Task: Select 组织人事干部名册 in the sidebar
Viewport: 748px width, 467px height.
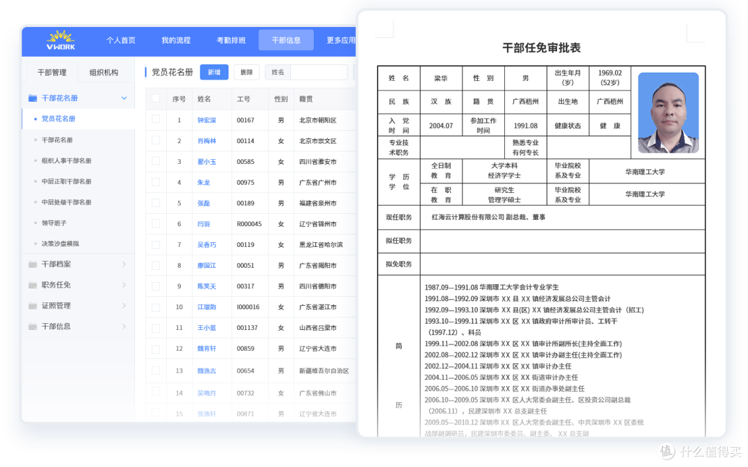Action: tap(66, 161)
